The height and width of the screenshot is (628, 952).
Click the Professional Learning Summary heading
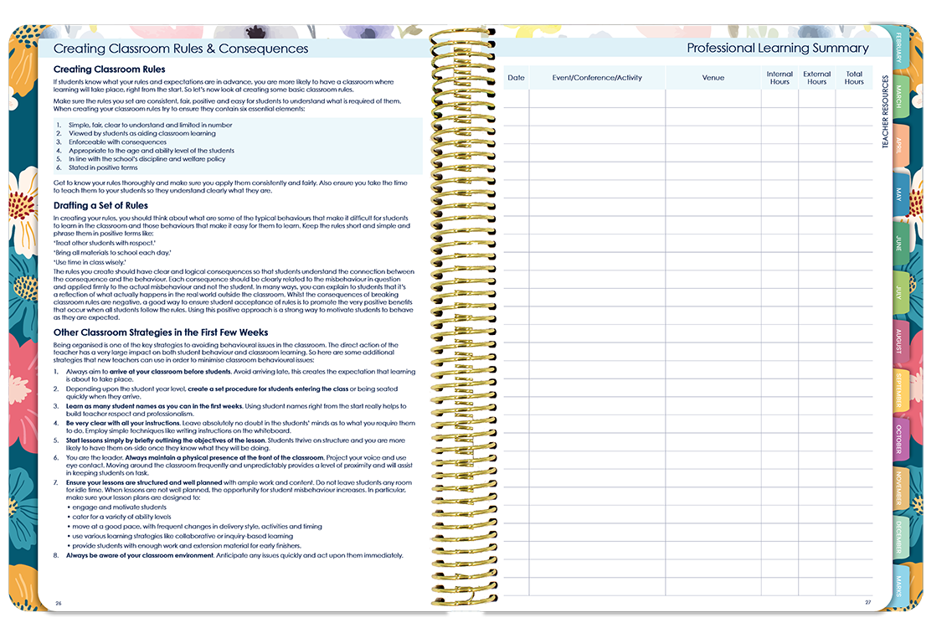pos(777,48)
